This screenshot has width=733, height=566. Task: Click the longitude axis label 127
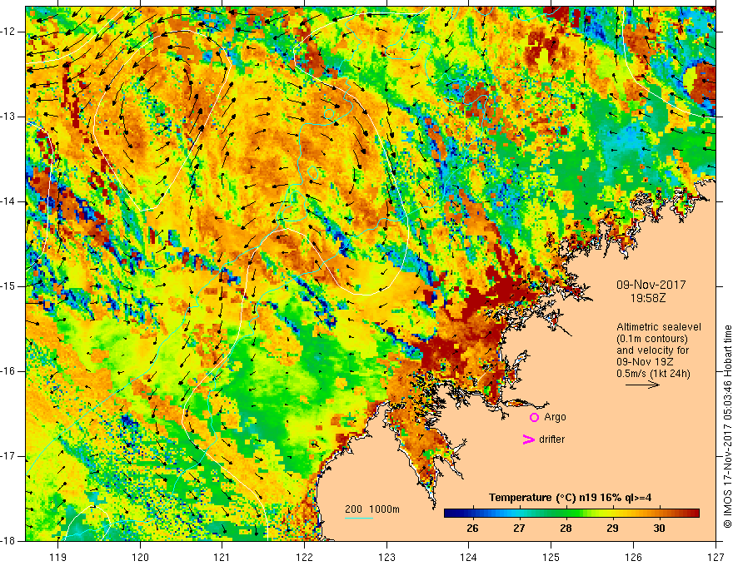(716, 557)
